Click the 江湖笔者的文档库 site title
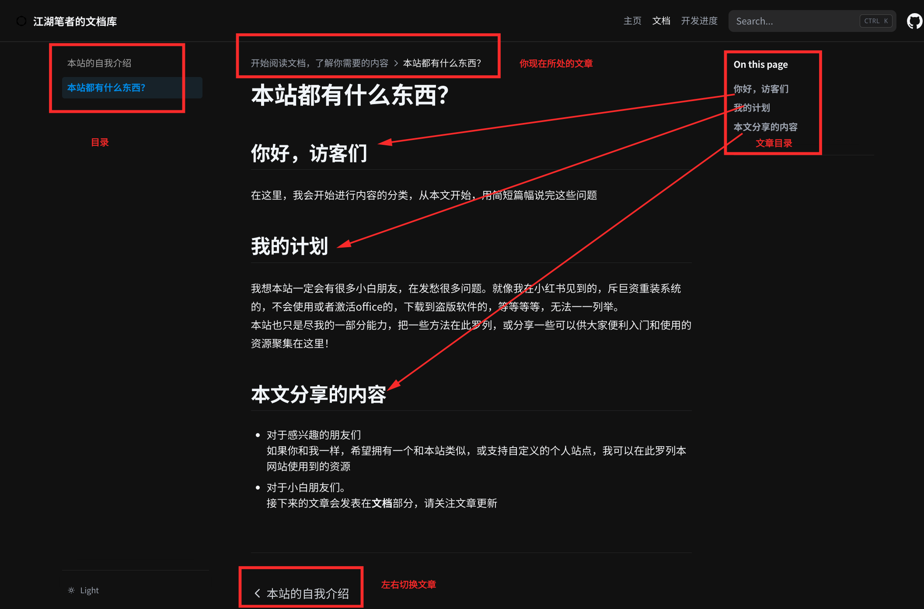Image resolution: width=924 pixels, height=609 pixels. (x=75, y=21)
